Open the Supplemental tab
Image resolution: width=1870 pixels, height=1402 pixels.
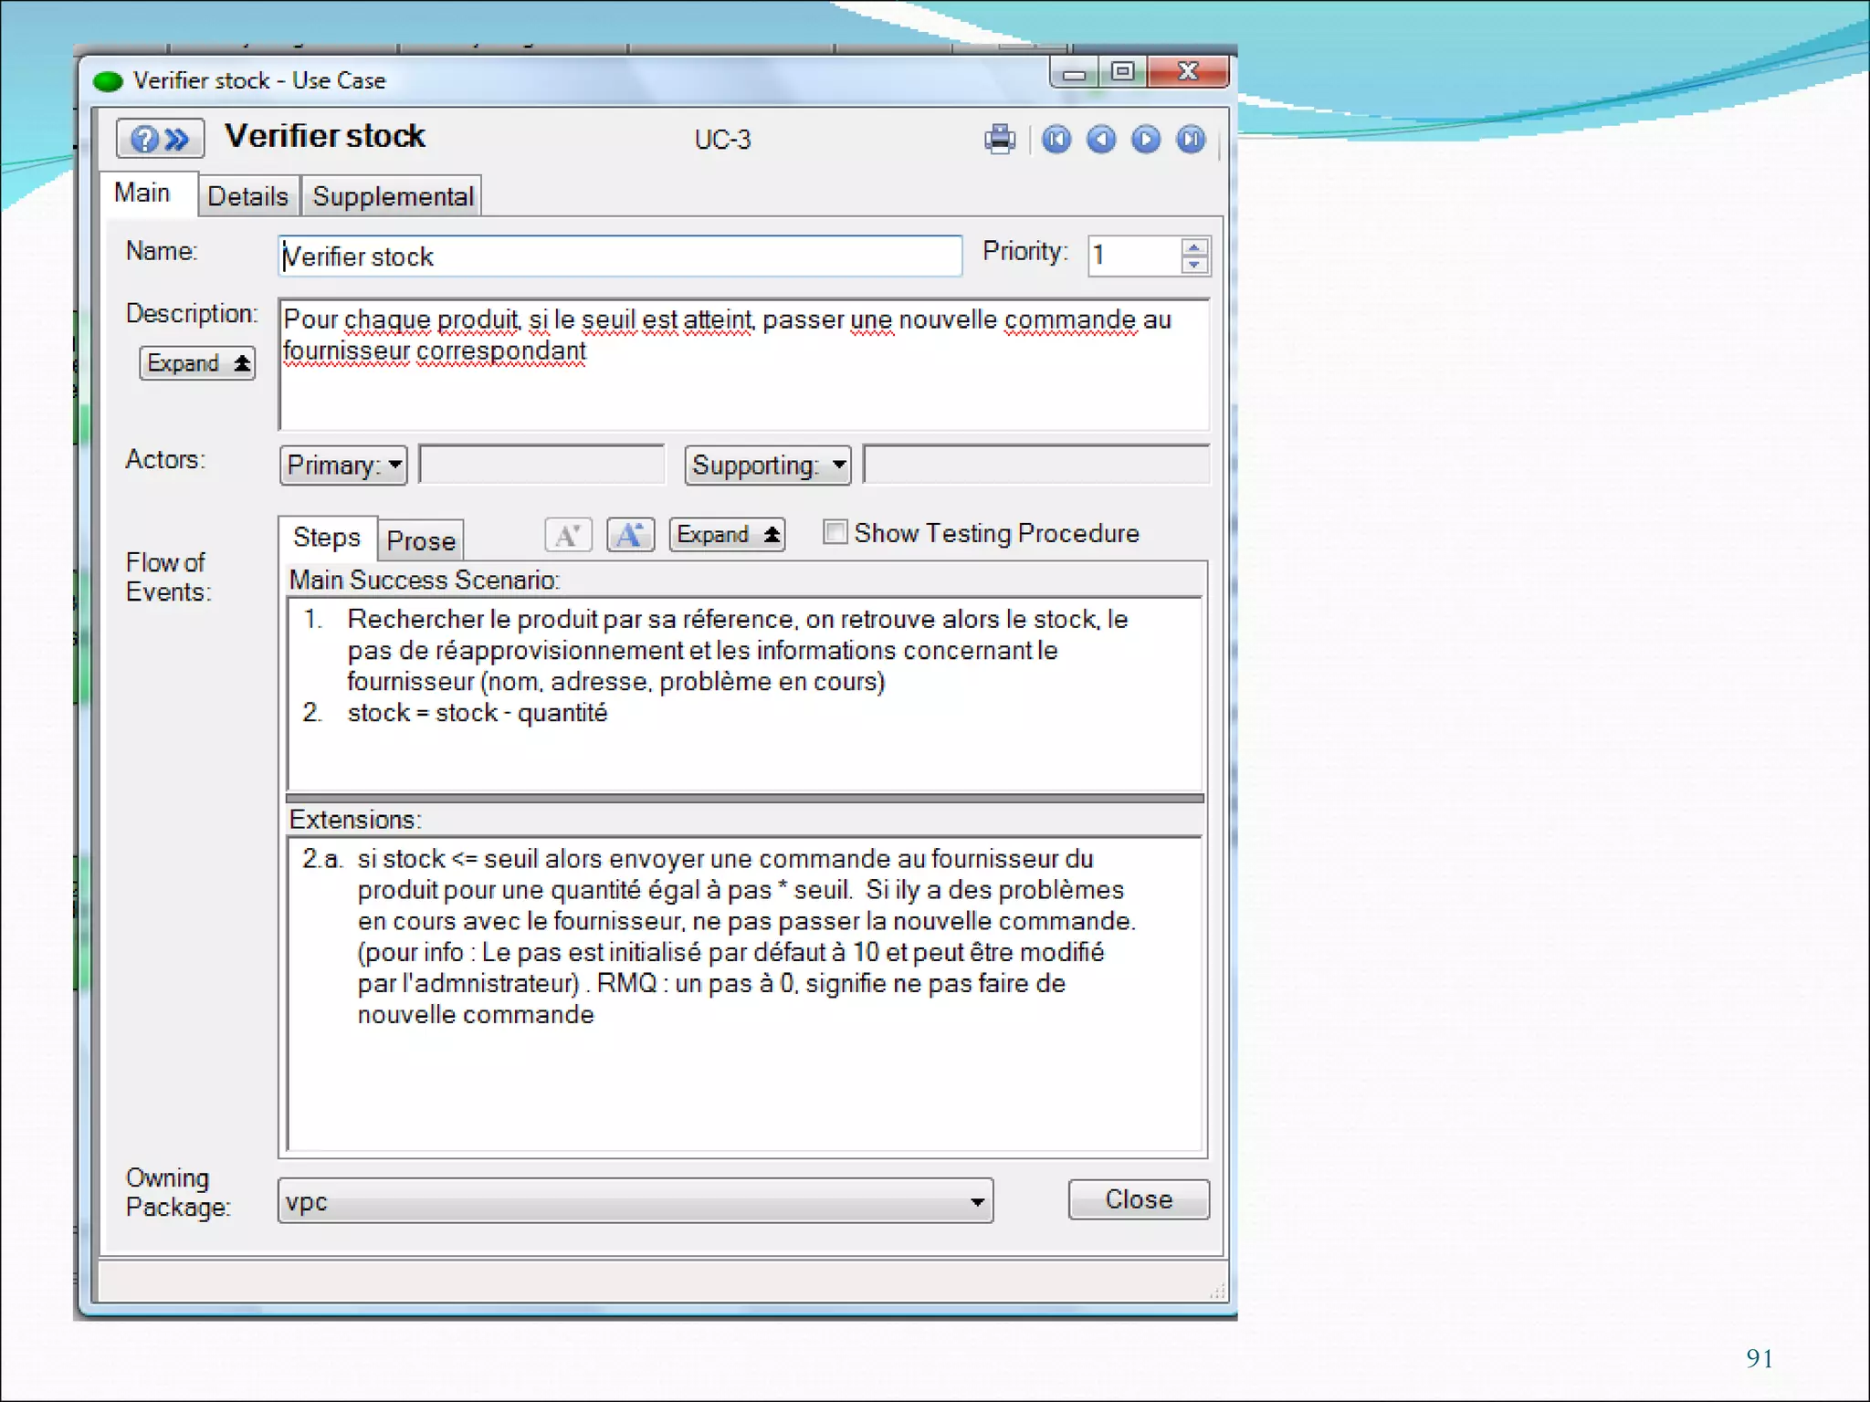[393, 196]
